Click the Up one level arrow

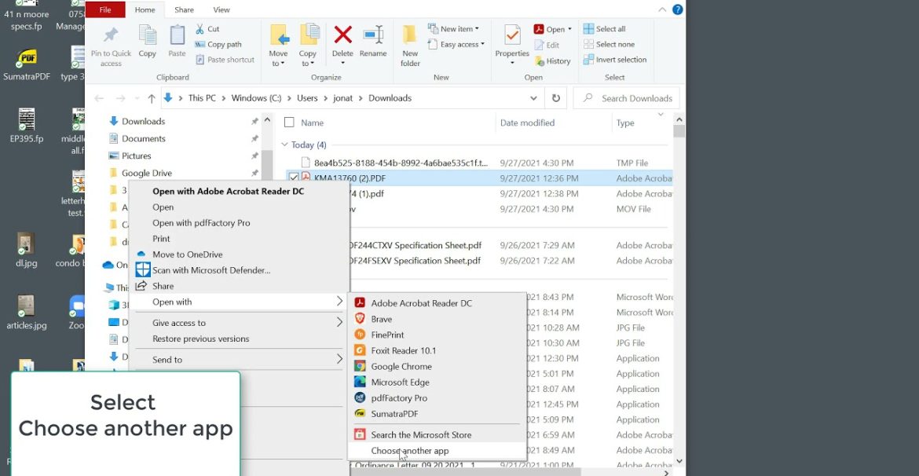click(152, 98)
